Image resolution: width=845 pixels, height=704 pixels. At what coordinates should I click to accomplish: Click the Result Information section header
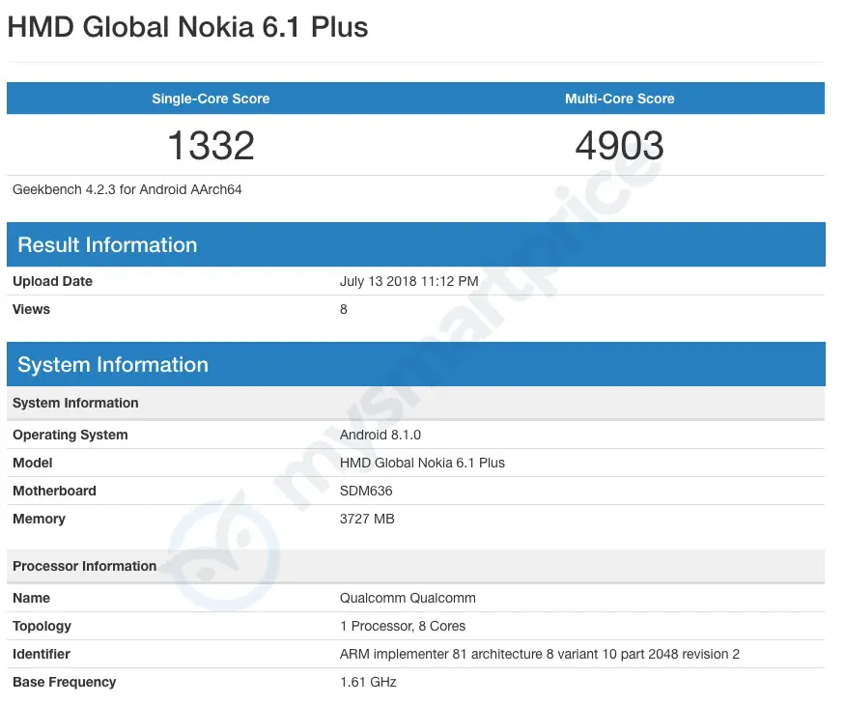(x=107, y=245)
